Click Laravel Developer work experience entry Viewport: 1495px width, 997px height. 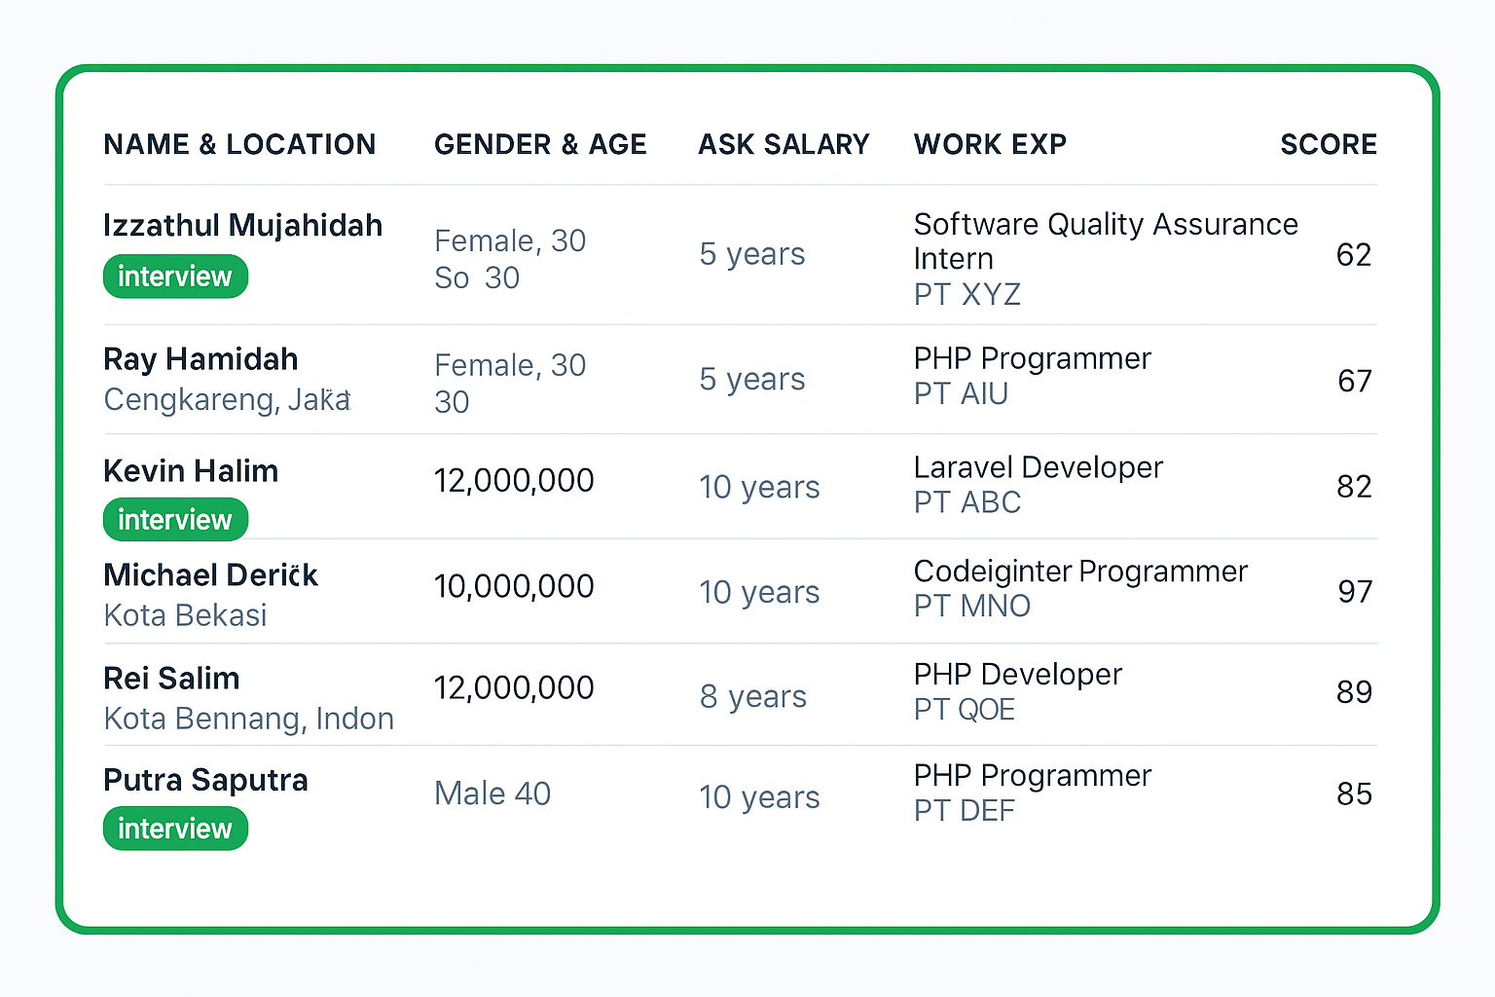pos(1038,467)
